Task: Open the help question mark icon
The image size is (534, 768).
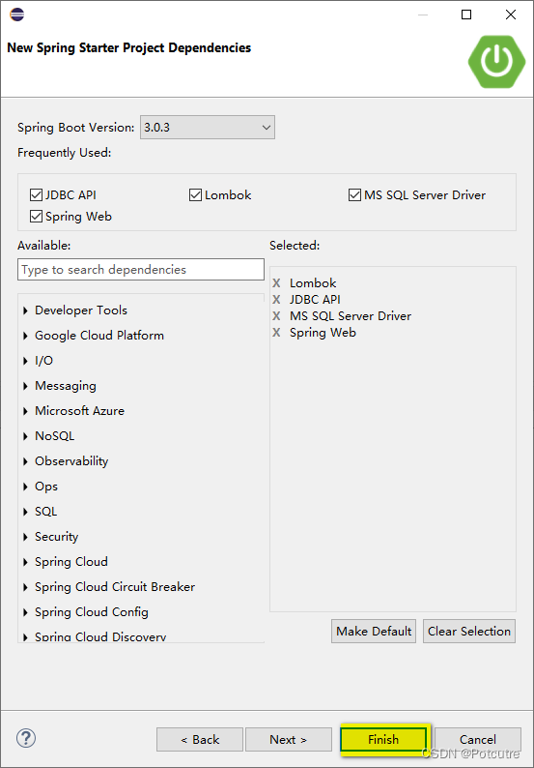Action: pyautogui.click(x=26, y=738)
